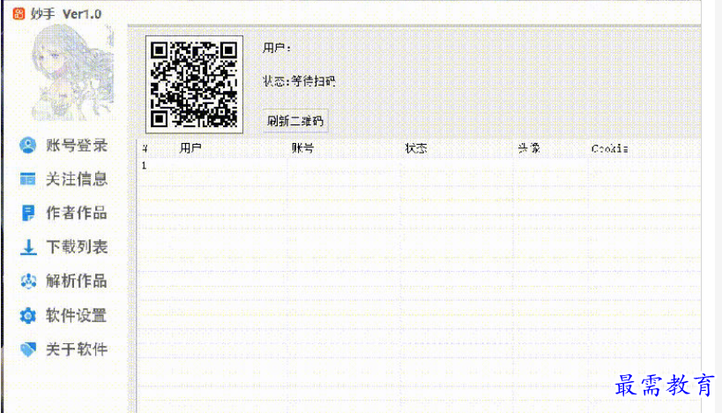722x413 pixels.
Task: Show the 关于软件 page
Action: pyautogui.click(x=63, y=349)
